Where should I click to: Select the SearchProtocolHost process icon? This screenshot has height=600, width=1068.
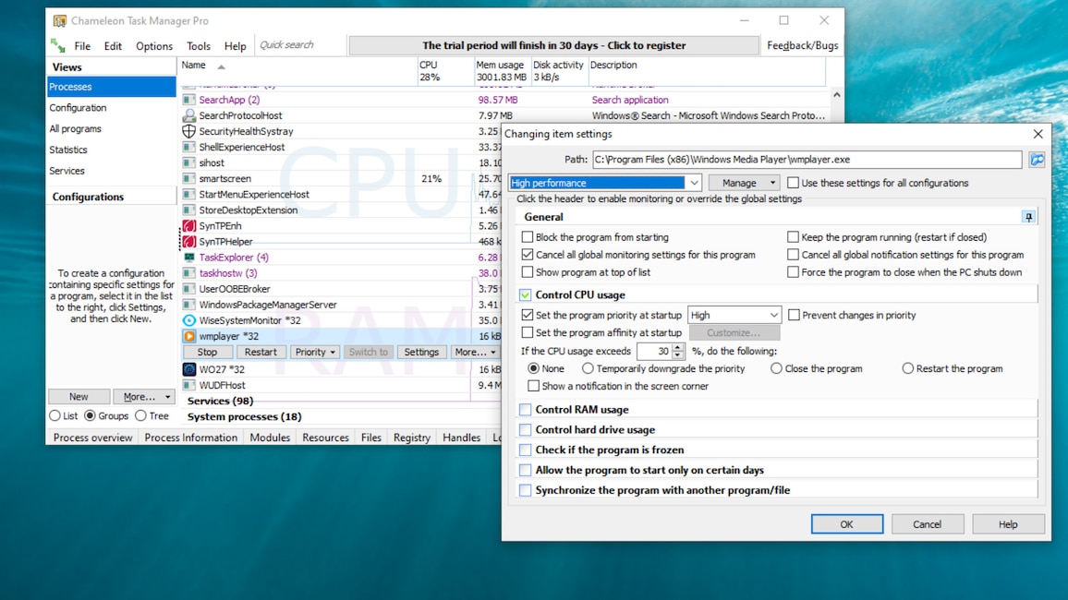189,115
